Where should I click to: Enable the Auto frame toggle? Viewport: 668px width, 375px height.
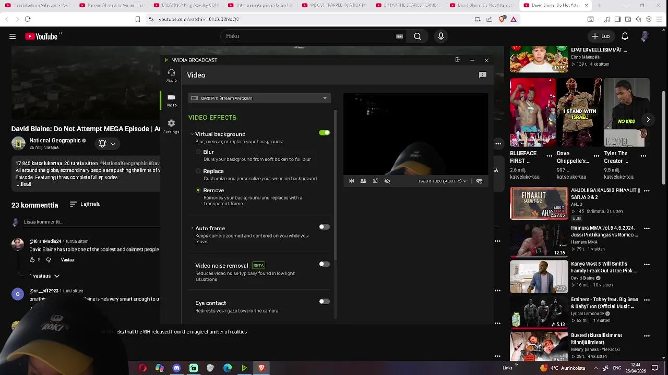[x=325, y=227]
